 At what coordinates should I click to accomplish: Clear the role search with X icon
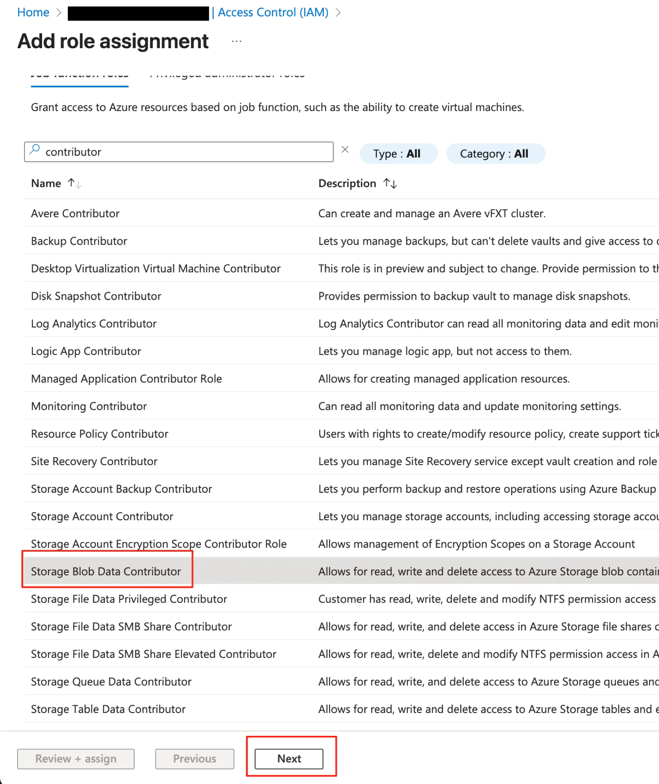345,149
